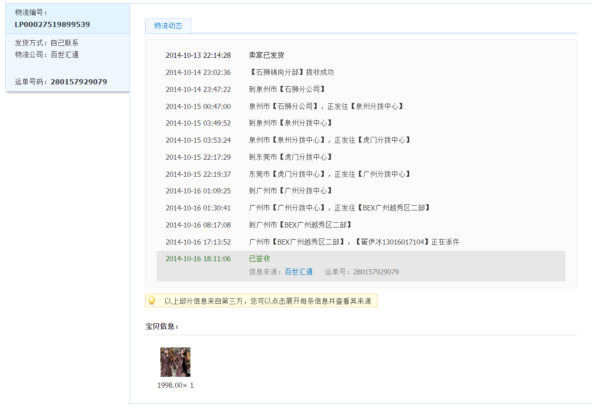The height and width of the screenshot is (410, 592).
Task: Click logistics number LP00027519899539
Action: 52,24
